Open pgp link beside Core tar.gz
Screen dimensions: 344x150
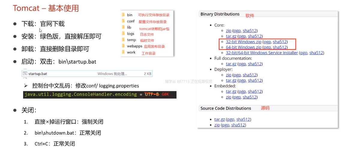(242, 36)
